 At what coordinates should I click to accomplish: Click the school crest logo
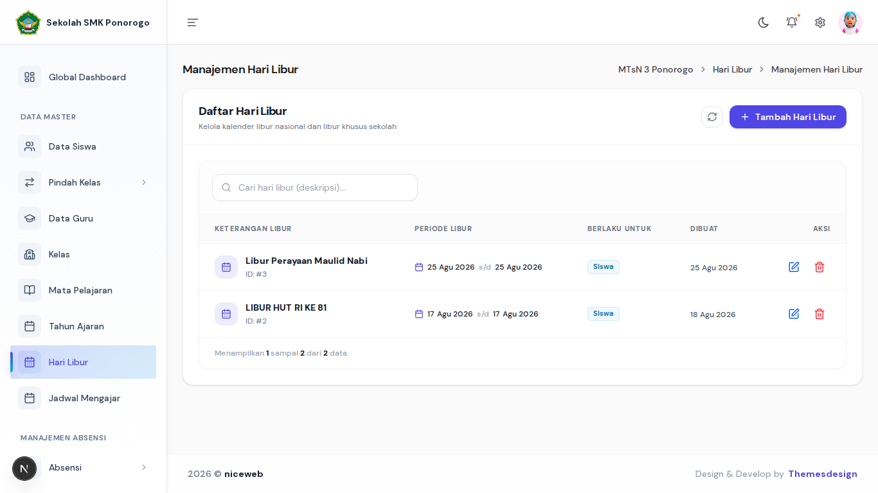click(28, 22)
